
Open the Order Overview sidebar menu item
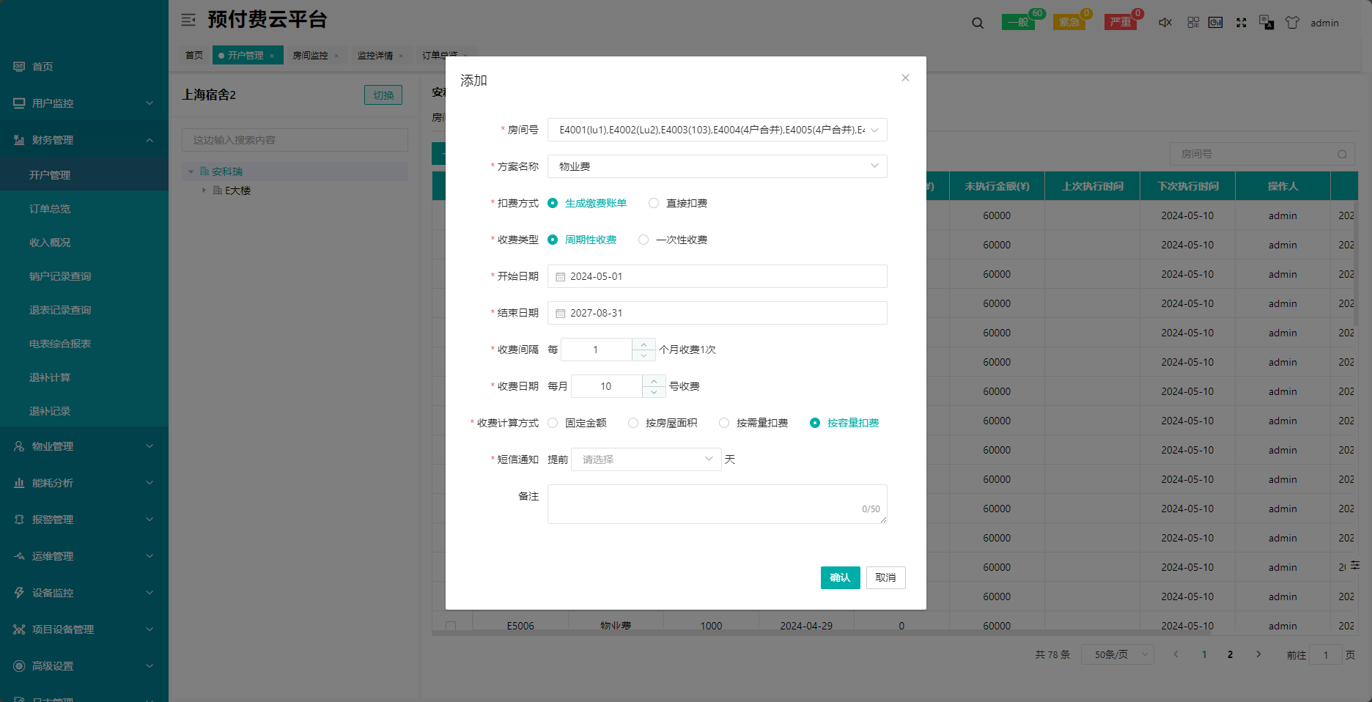tap(50, 209)
